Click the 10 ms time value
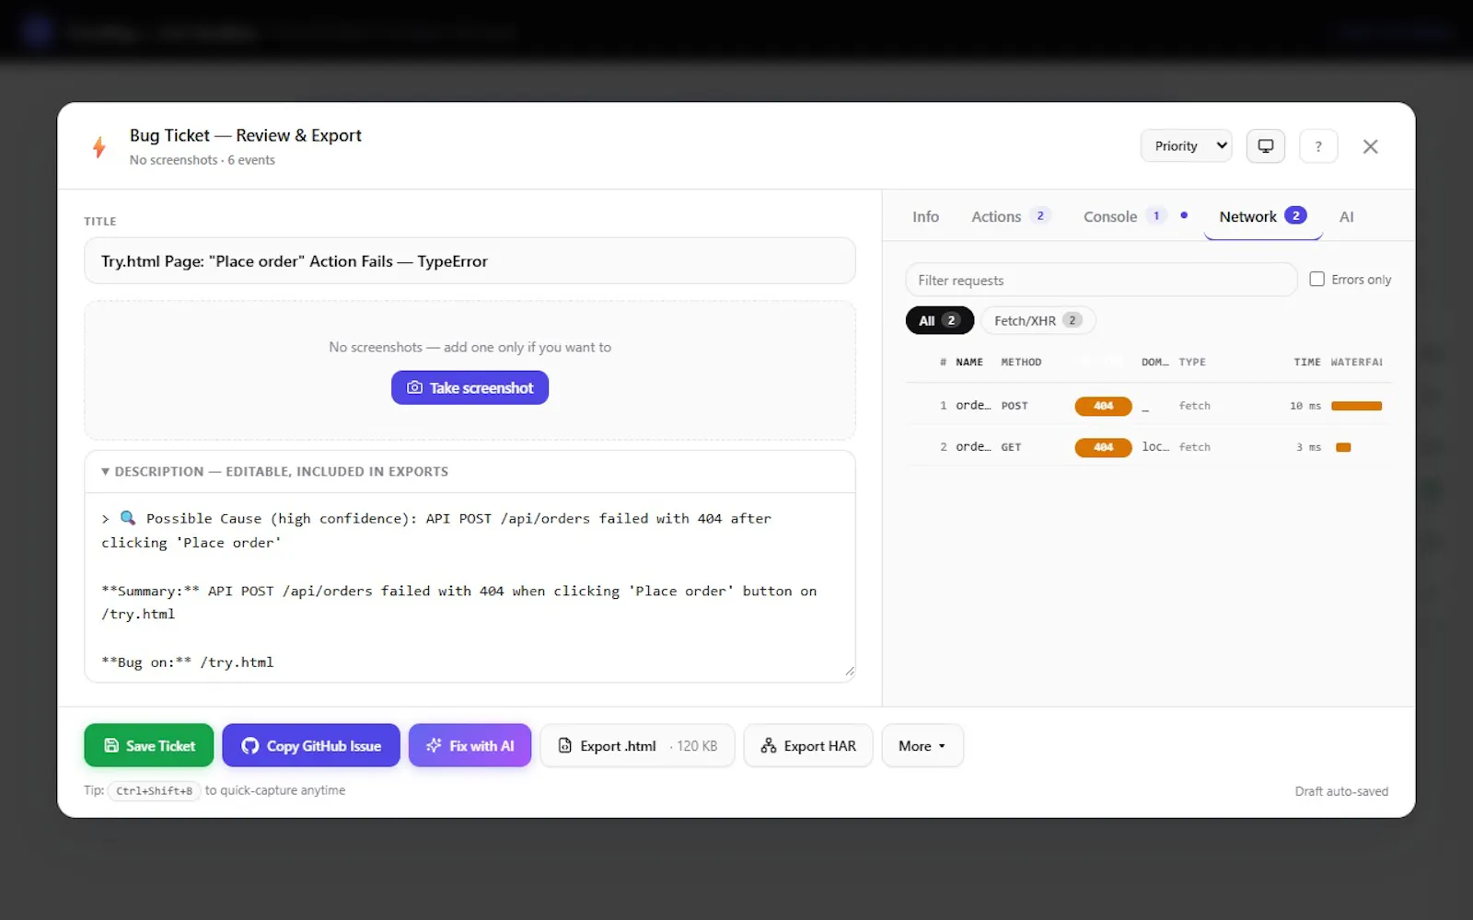 tap(1305, 406)
